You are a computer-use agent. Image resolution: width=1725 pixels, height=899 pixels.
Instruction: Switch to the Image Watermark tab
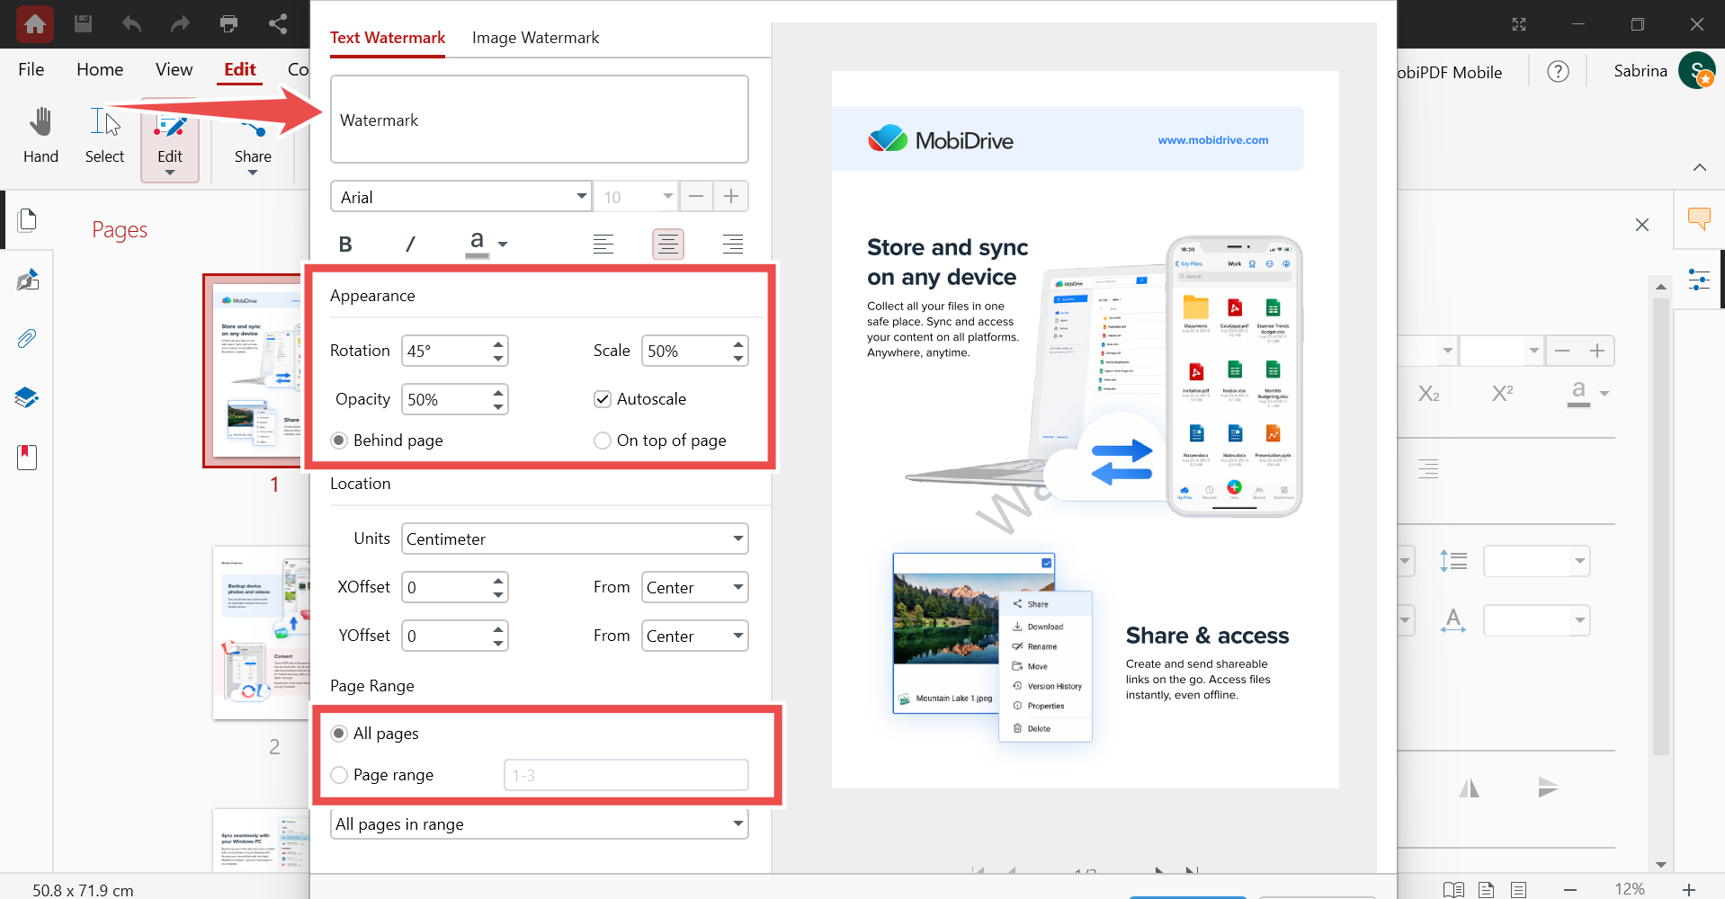(x=535, y=38)
